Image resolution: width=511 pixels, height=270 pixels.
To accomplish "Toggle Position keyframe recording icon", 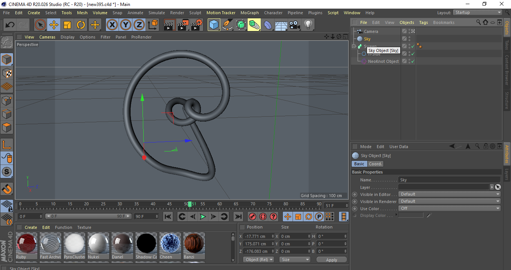I will point(288,217).
